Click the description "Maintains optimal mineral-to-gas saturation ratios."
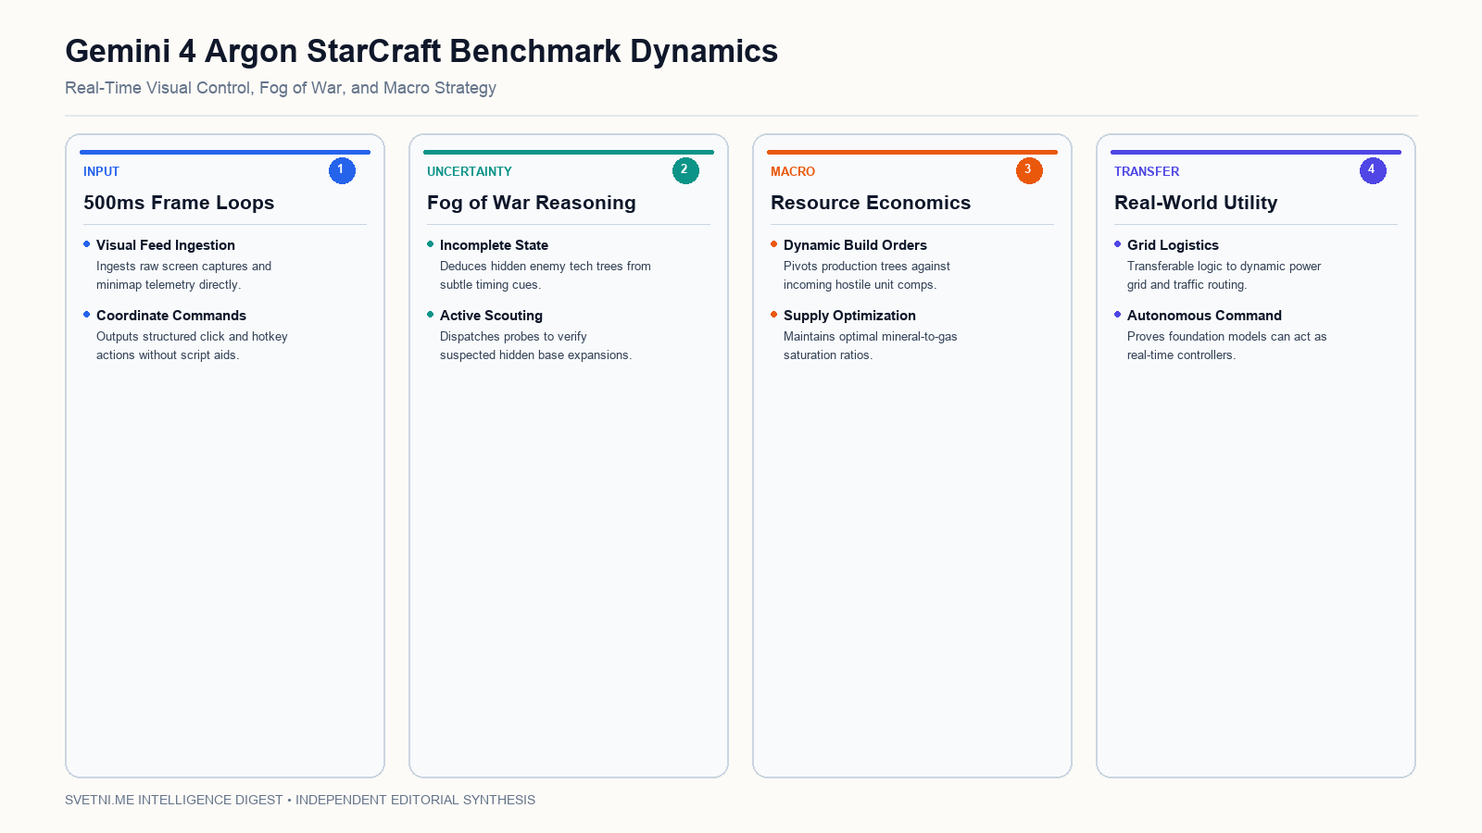1482x833 pixels. pyautogui.click(x=871, y=346)
